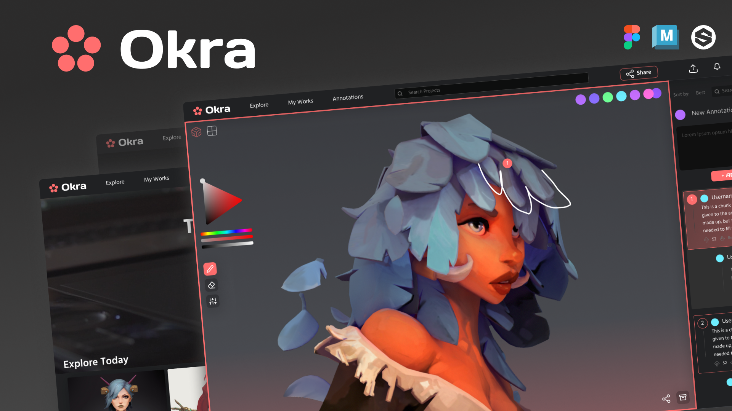
Task: Click the red add annotation button
Action: point(722,175)
